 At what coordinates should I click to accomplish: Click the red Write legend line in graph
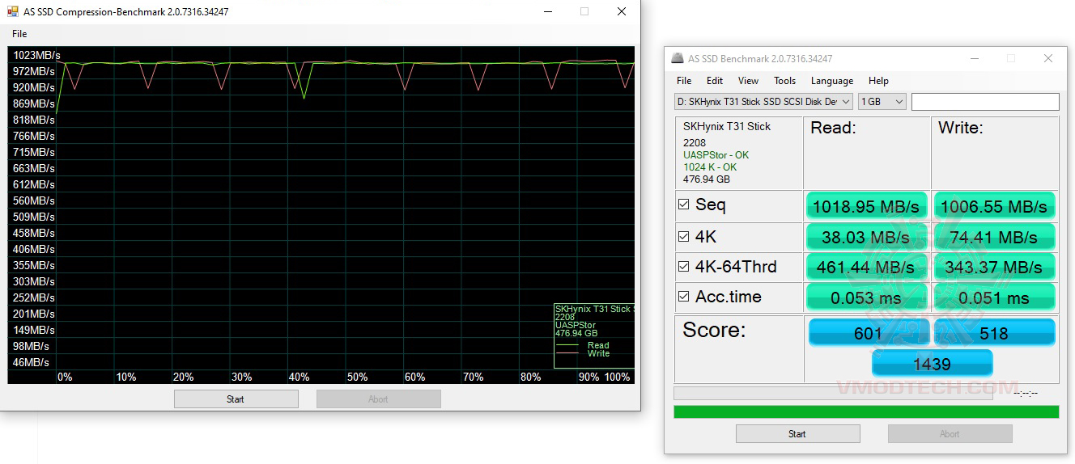568,353
